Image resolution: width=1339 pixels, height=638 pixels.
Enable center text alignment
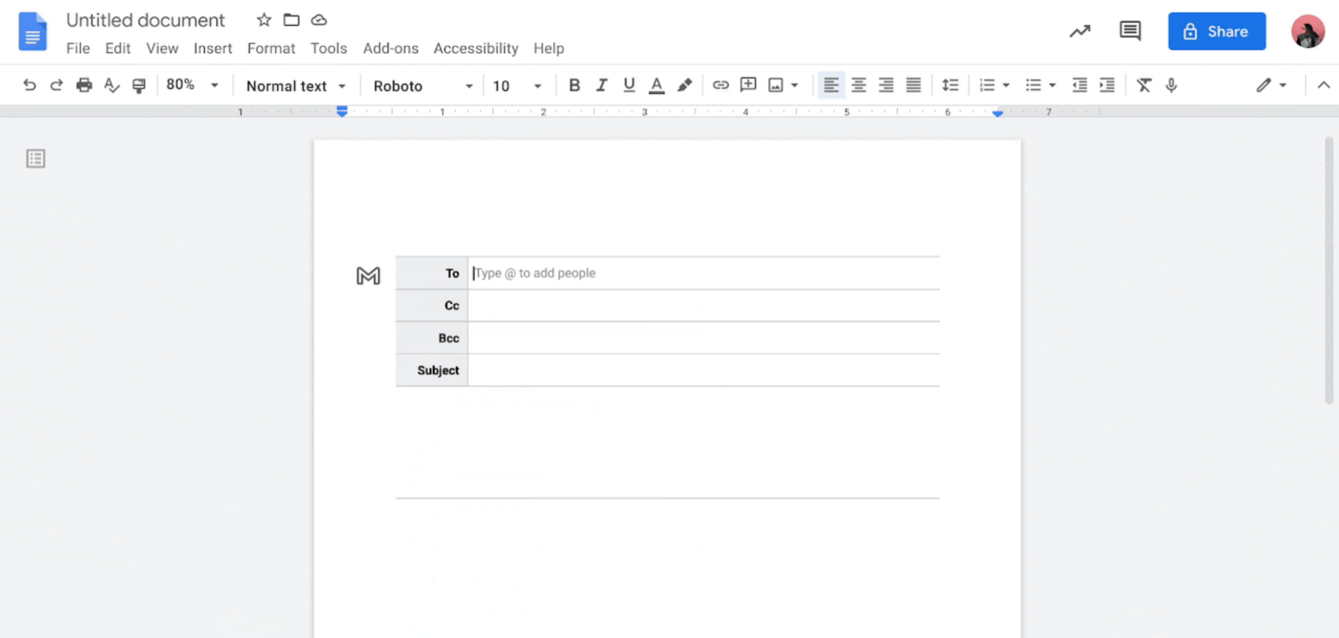(859, 85)
